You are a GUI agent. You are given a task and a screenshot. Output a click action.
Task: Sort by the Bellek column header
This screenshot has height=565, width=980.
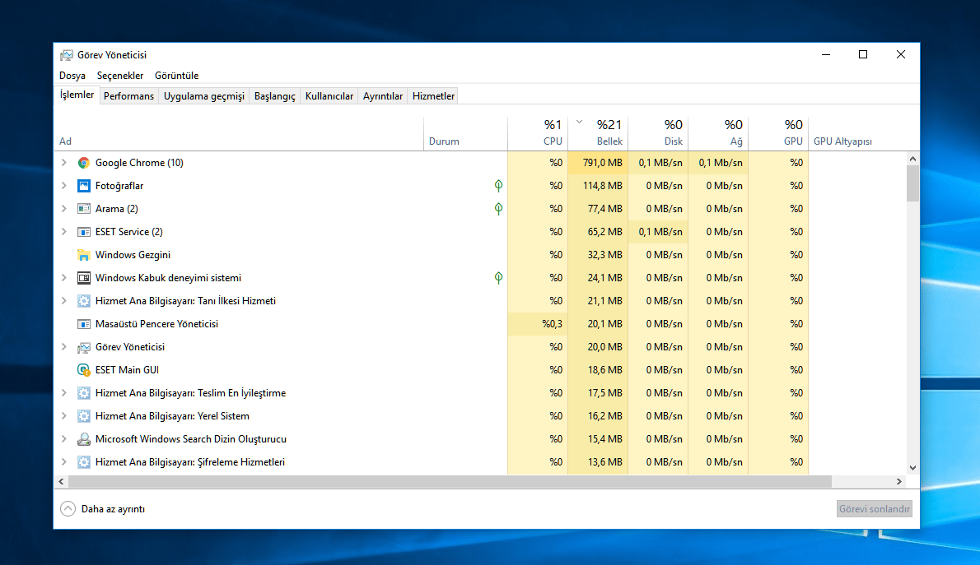click(x=598, y=133)
